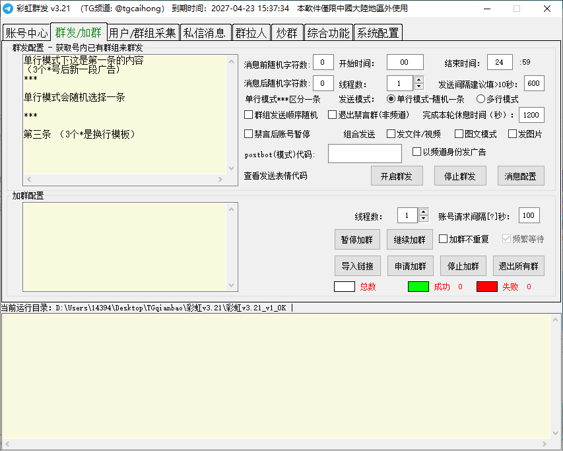
Task: Check the 加群不重复 option
Action: pyautogui.click(x=444, y=239)
